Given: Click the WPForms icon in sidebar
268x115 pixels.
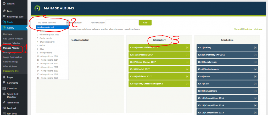Looking at the screenshot, I should (x=4, y=113).
